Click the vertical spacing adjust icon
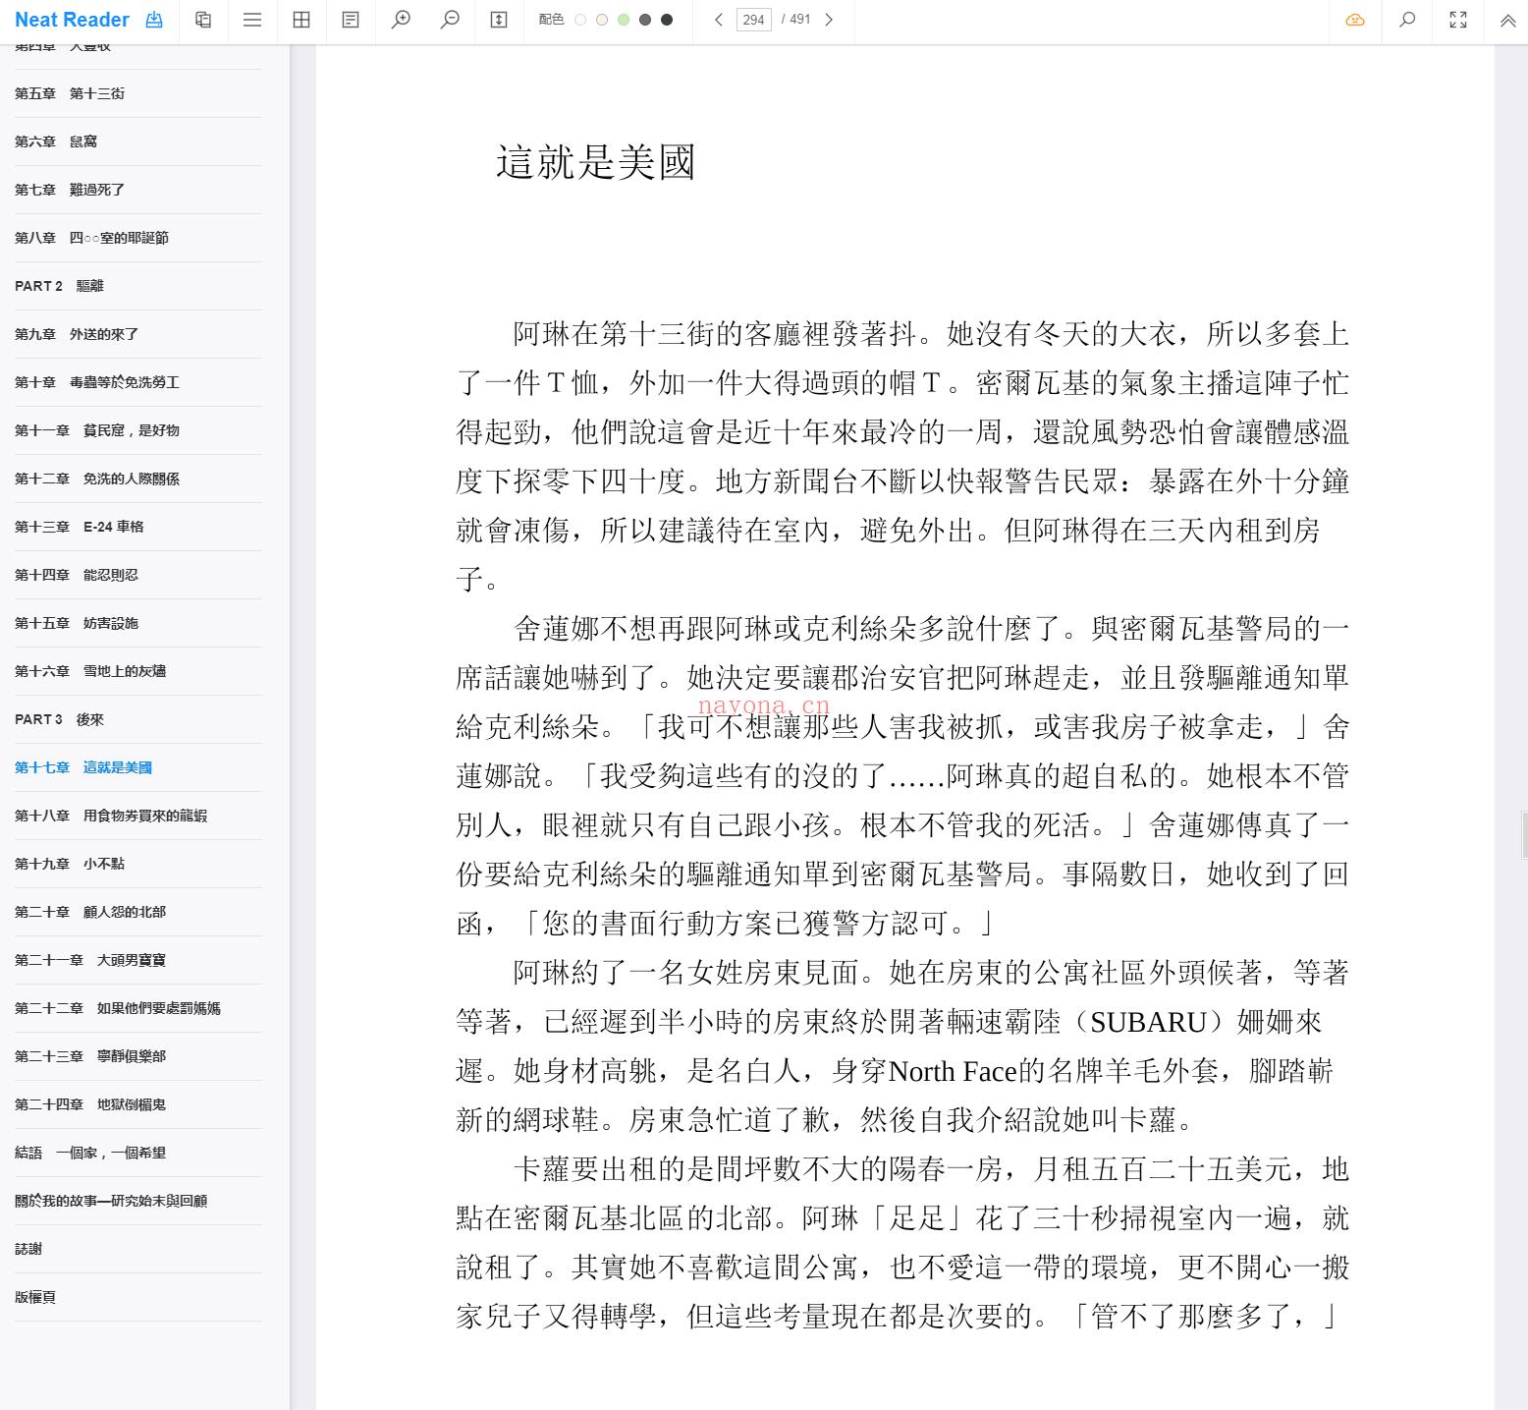 point(499,20)
